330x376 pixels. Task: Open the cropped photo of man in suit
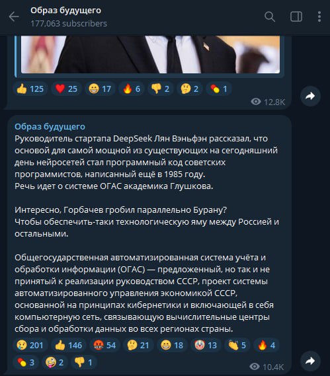151,55
